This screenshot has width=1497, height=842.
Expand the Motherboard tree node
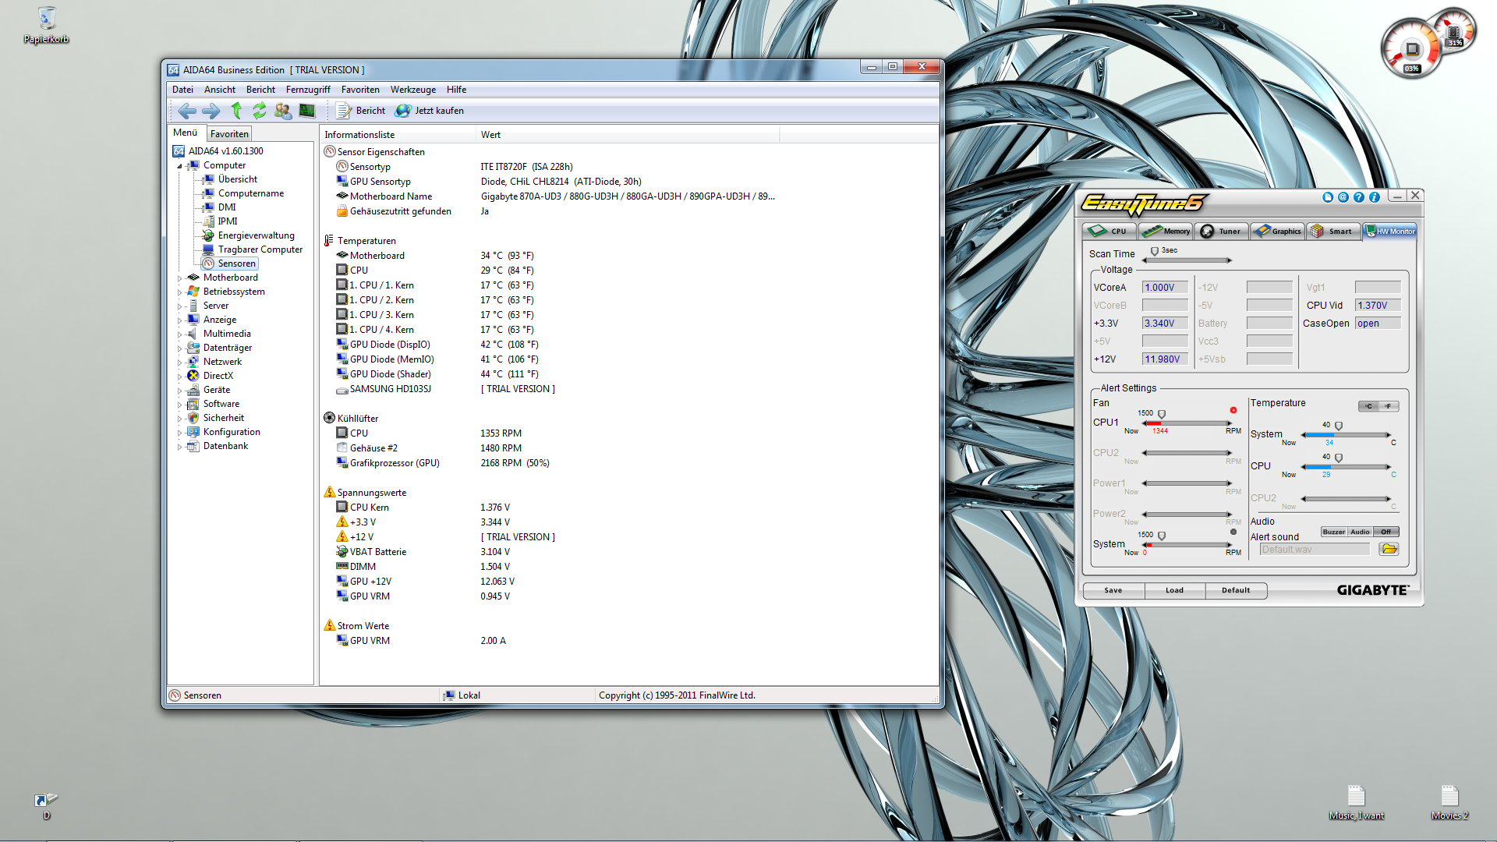click(179, 278)
